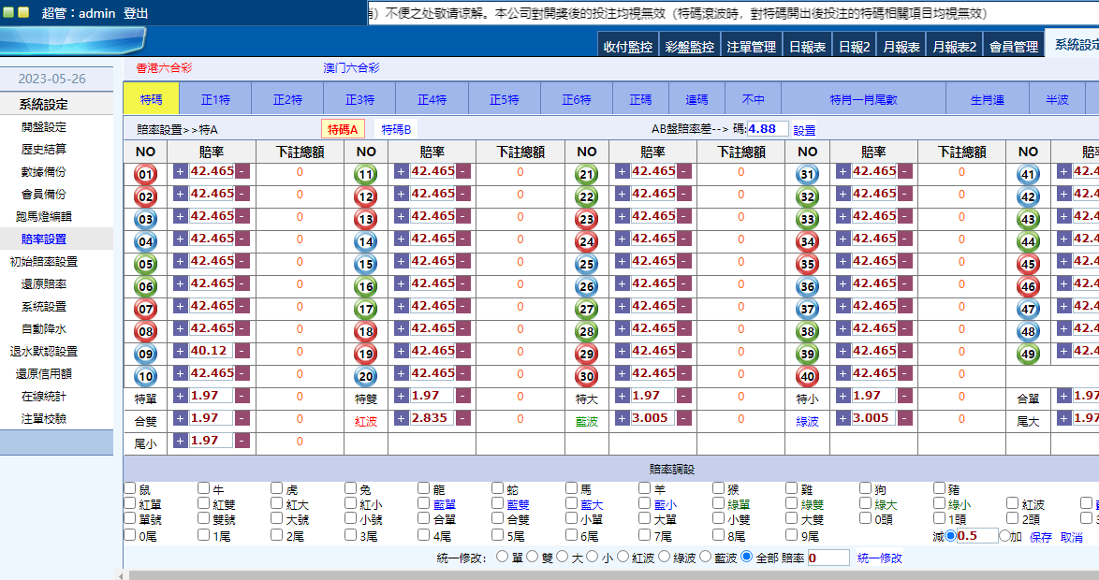Select the 減 radio button
The width and height of the screenshot is (1099, 580).
coord(951,536)
